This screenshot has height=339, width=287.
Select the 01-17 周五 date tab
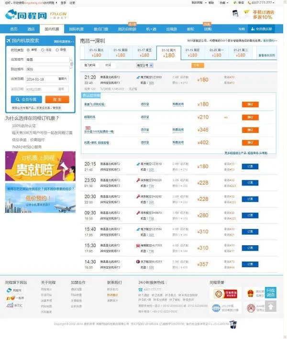pos(144,53)
